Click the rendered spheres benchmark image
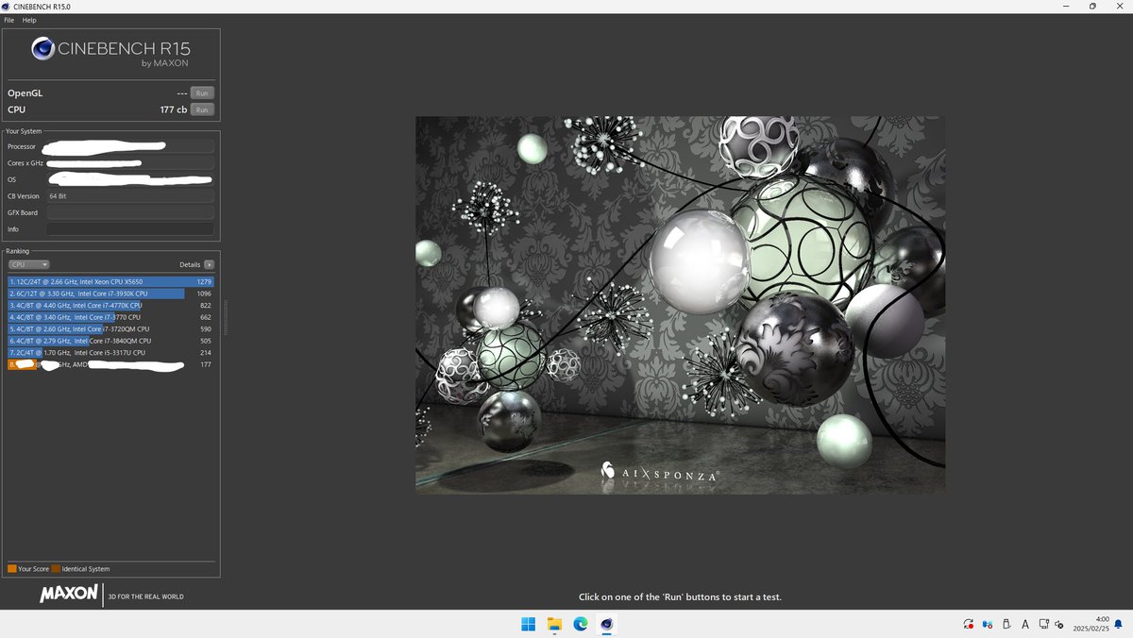Image resolution: width=1133 pixels, height=638 pixels. click(680, 305)
